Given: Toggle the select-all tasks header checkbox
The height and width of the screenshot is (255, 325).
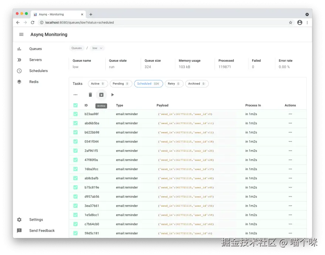Looking at the screenshot, I should click(x=75, y=105).
